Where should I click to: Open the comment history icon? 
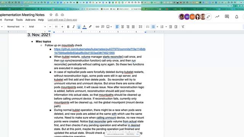227,17
